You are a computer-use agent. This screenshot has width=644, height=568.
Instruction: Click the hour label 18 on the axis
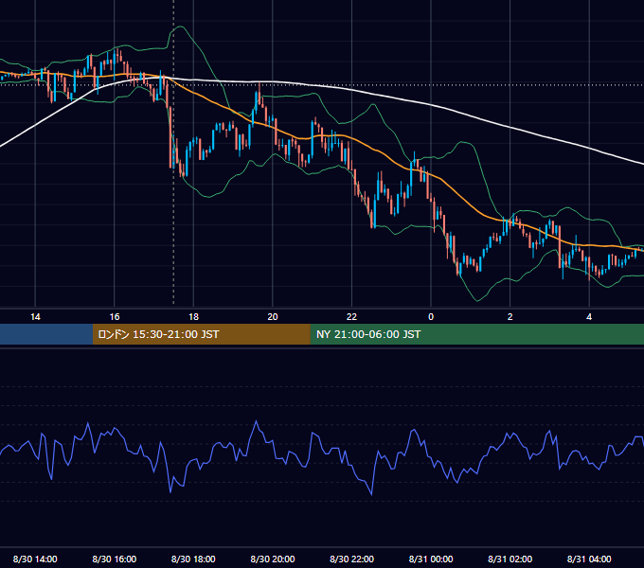click(x=193, y=317)
